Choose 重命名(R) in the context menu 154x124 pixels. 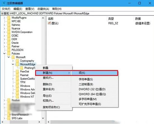click(x=54, y=89)
